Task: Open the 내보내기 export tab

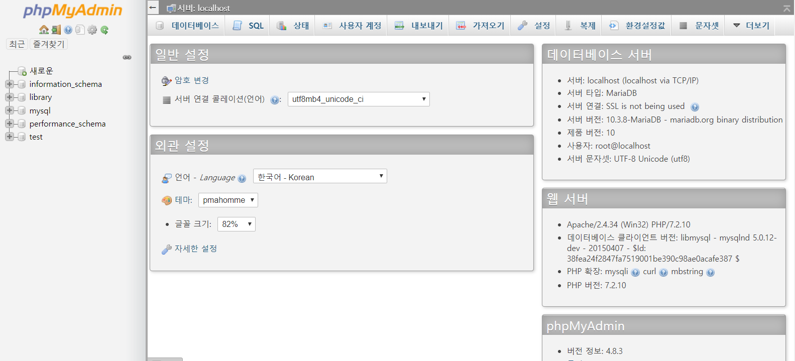Action: pyautogui.click(x=419, y=26)
